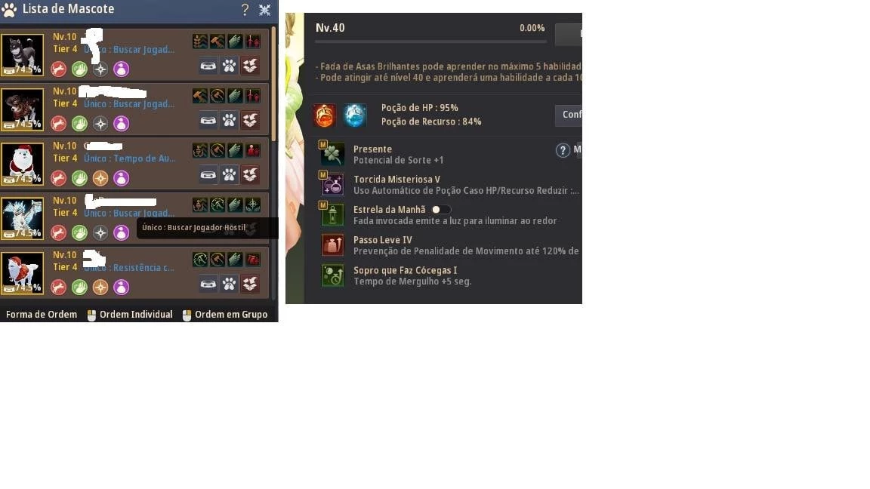Click the blue resource potion icon
Viewport: 870px width, 489px height.
354,115
